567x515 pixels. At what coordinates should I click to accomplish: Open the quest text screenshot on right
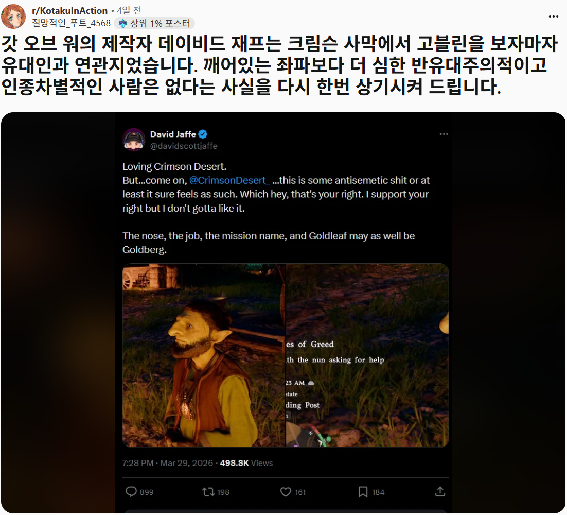pos(368,355)
